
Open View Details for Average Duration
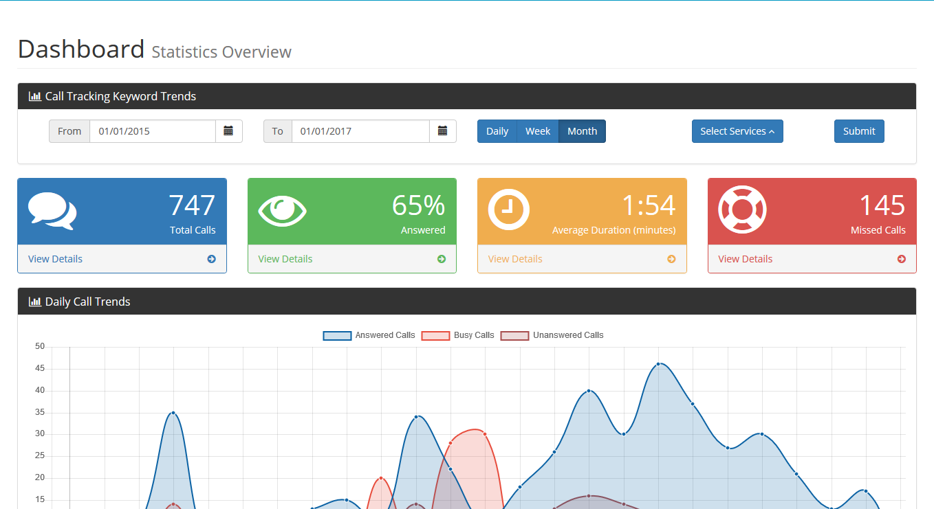point(515,259)
